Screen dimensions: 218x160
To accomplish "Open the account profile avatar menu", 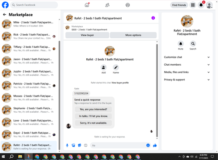I will [x=209, y=5].
